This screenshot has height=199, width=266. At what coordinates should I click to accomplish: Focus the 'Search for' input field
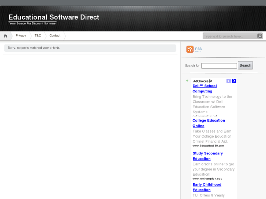219,66
